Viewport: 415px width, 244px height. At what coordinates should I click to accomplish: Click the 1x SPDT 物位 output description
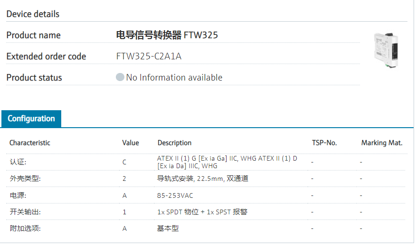tap(202, 212)
